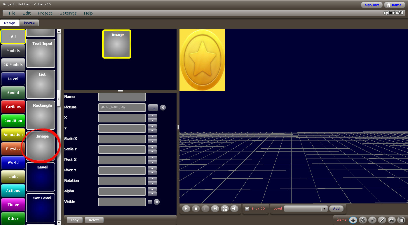Open the File menu

[12, 13]
